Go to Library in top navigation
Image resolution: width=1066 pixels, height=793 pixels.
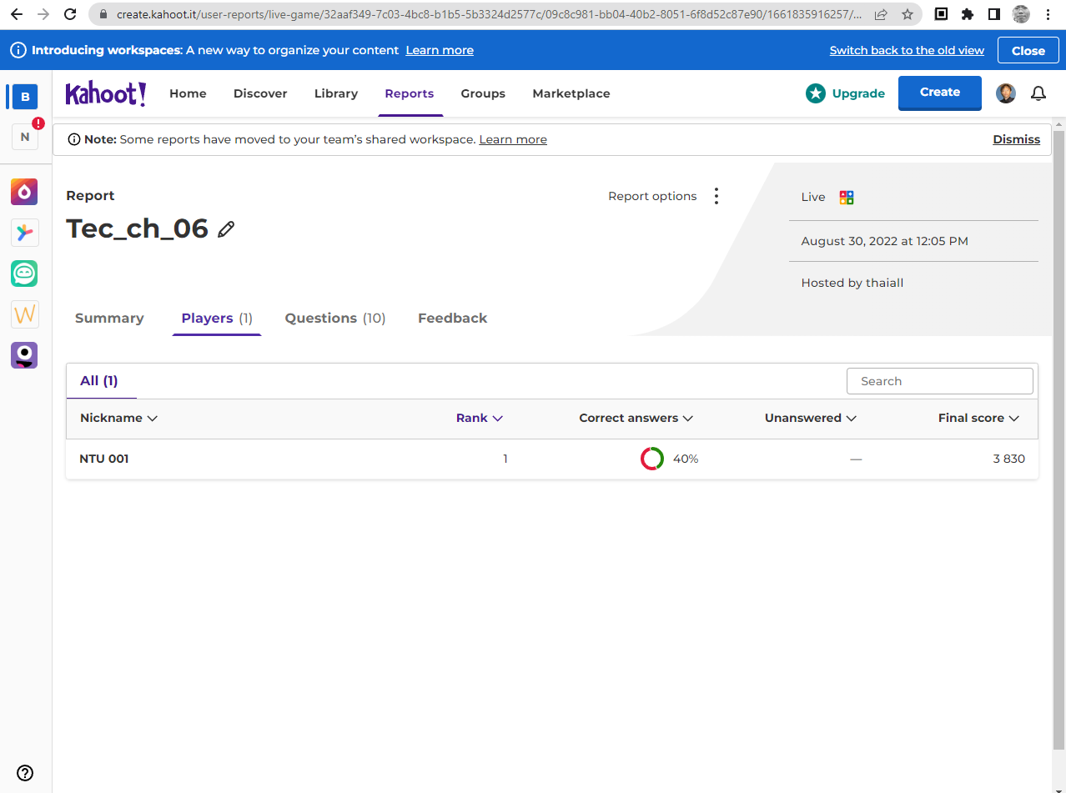tap(336, 93)
